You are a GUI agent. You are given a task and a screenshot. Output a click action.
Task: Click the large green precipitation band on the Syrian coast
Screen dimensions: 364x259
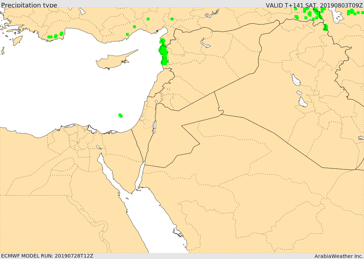164,52
